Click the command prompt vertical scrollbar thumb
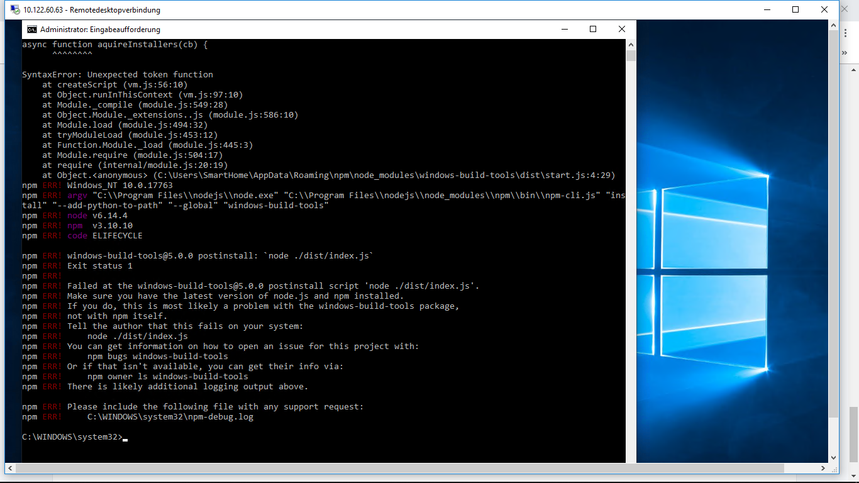Screen dimensions: 859x483 click(631, 55)
